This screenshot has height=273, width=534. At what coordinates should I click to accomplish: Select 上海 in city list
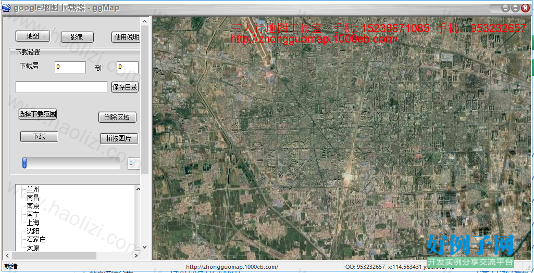click(x=33, y=223)
